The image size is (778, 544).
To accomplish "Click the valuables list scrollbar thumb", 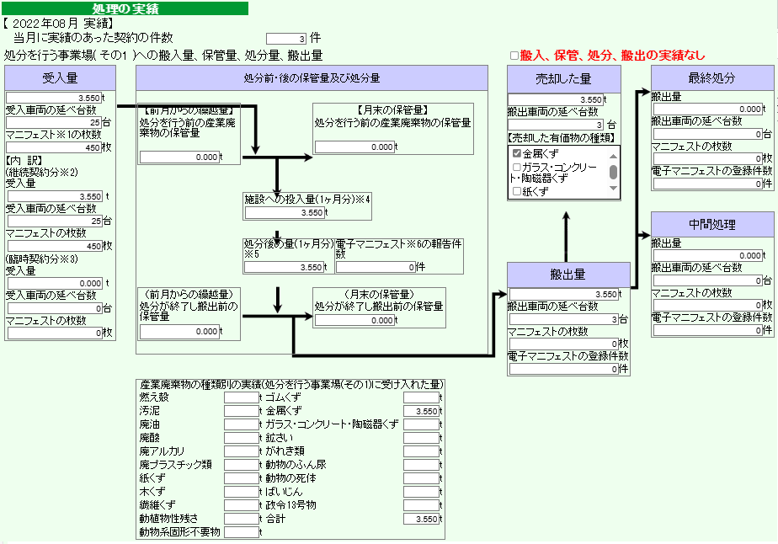I will [x=613, y=172].
